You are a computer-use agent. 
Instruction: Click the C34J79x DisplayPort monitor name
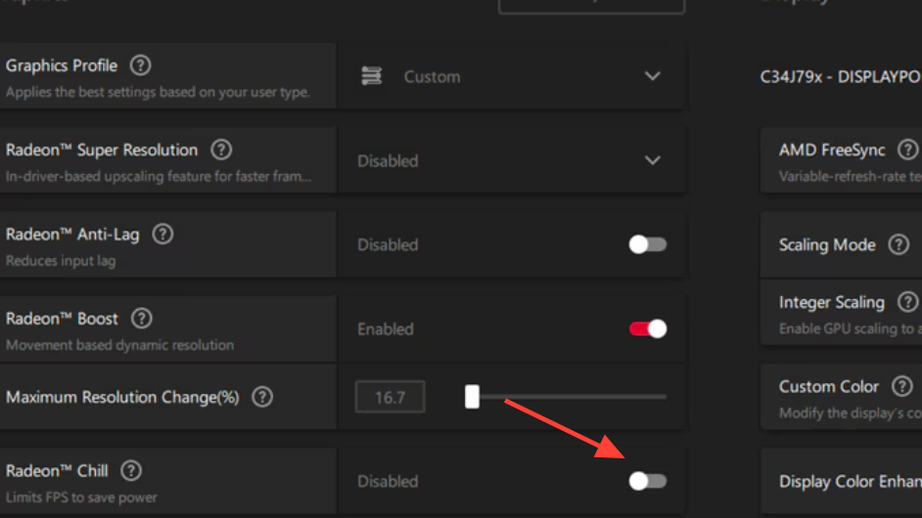(841, 76)
